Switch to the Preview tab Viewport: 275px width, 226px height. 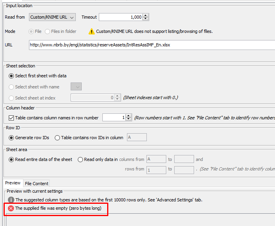[x=13, y=183]
